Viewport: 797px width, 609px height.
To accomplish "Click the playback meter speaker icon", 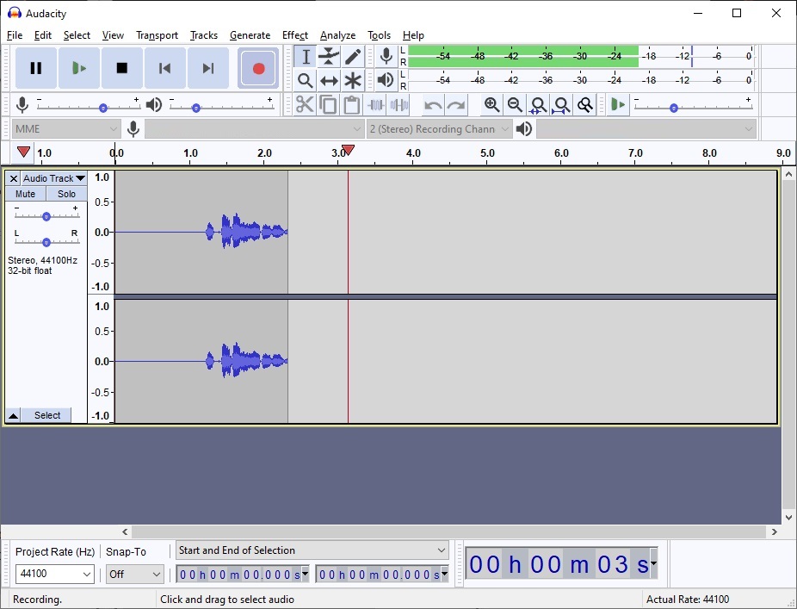I will tap(386, 80).
